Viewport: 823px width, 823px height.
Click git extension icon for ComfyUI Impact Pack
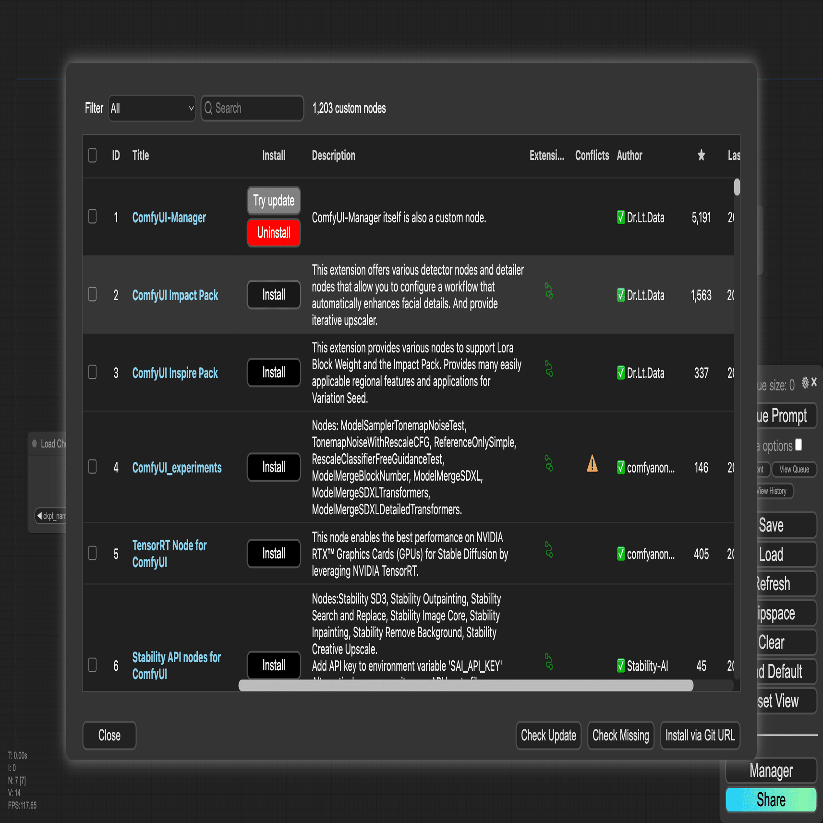click(x=548, y=291)
